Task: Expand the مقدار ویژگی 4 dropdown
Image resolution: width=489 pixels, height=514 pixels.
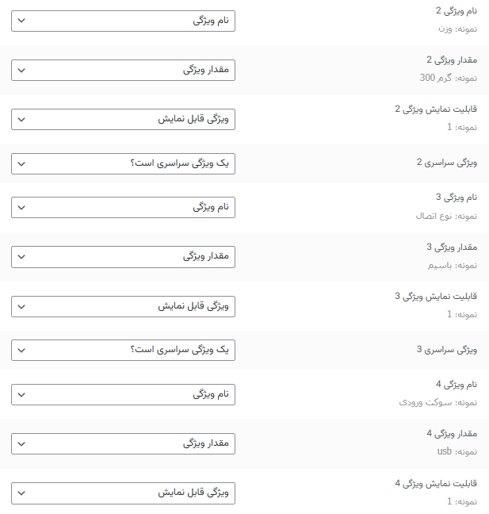Action: [x=123, y=443]
